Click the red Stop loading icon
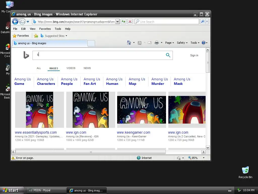The image size is (258, 194). (x=130, y=22)
